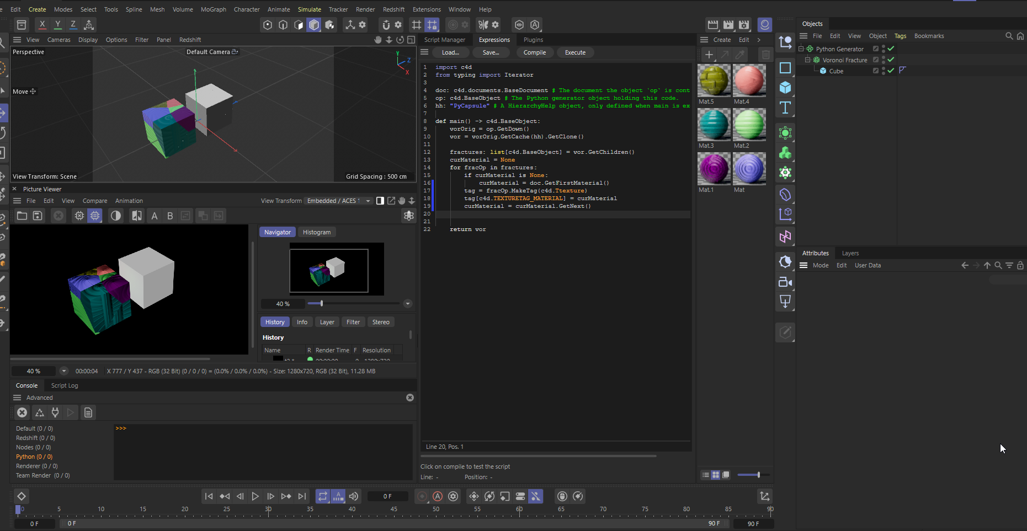Toggle Python Generator enabled checkmark
Viewport: 1027px width, 531px height.
pos(891,49)
